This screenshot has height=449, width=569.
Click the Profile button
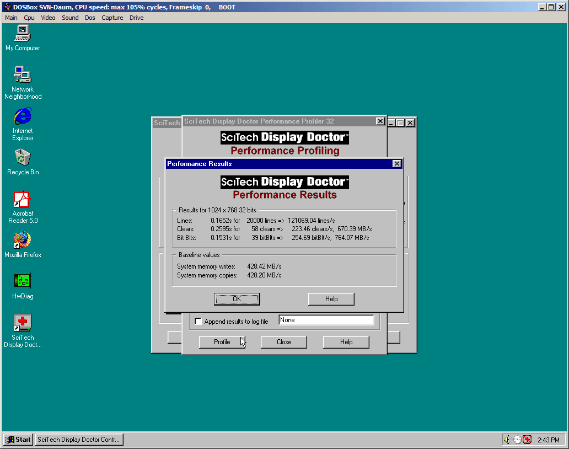[222, 342]
